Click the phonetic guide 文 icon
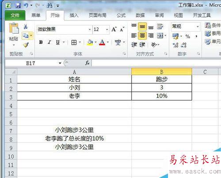 (118, 43)
